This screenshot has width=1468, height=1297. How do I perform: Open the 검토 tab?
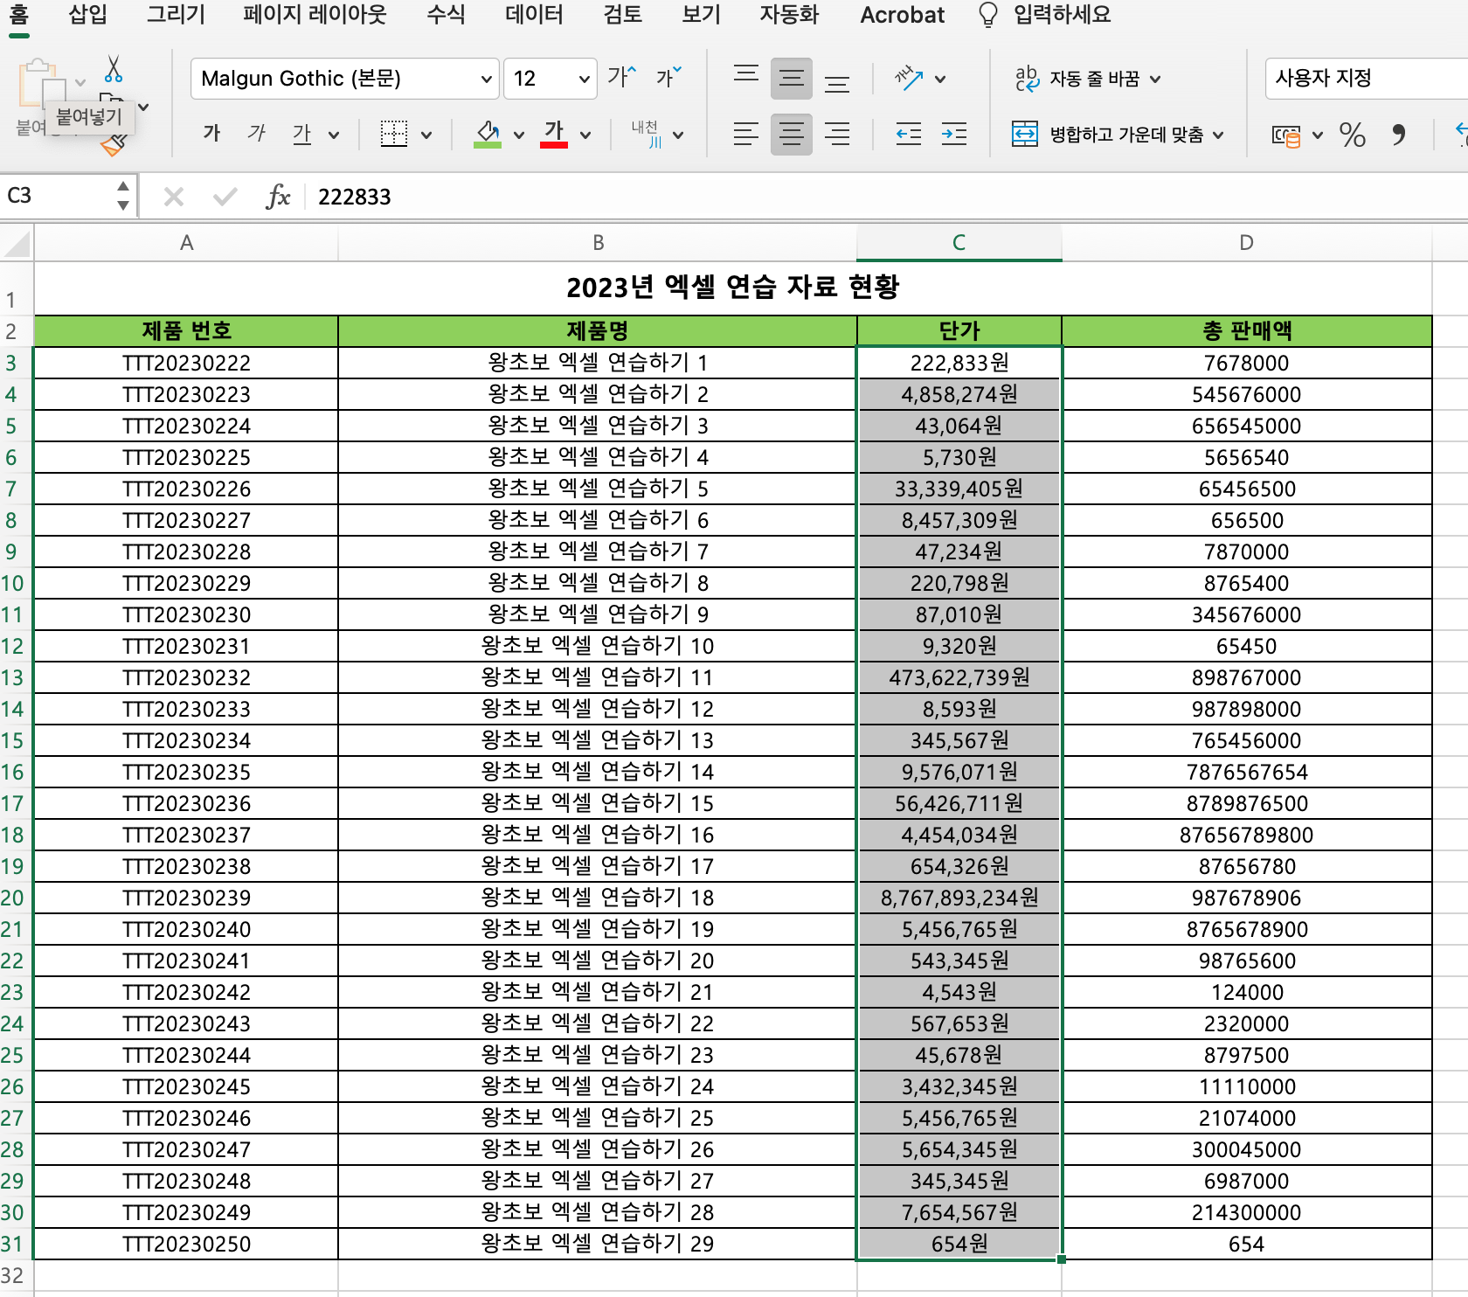pyautogui.click(x=623, y=15)
